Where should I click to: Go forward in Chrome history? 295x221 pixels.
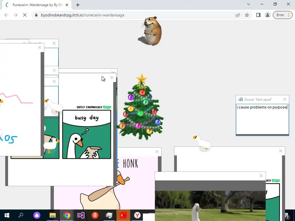tap(16, 15)
